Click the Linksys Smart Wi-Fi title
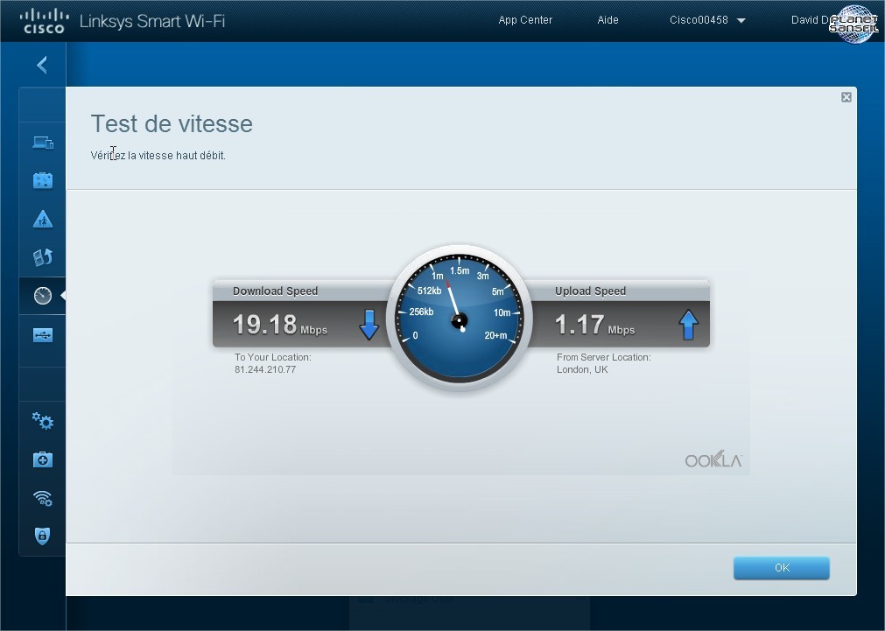The image size is (885, 631). [x=152, y=21]
